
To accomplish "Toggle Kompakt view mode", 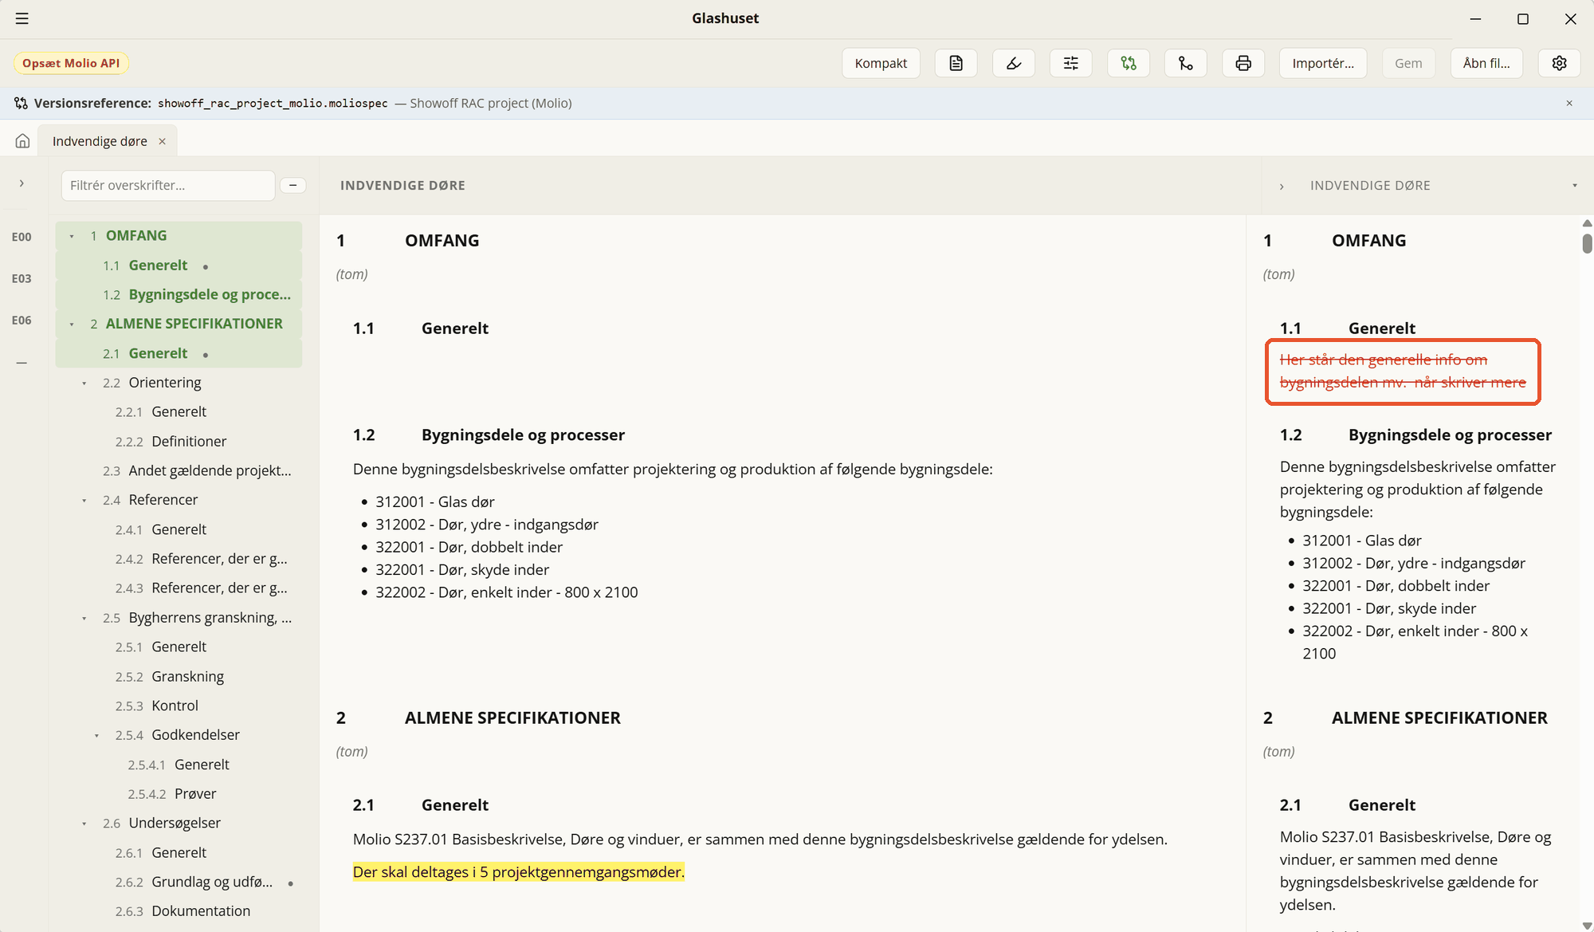I will tap(881, 63).
